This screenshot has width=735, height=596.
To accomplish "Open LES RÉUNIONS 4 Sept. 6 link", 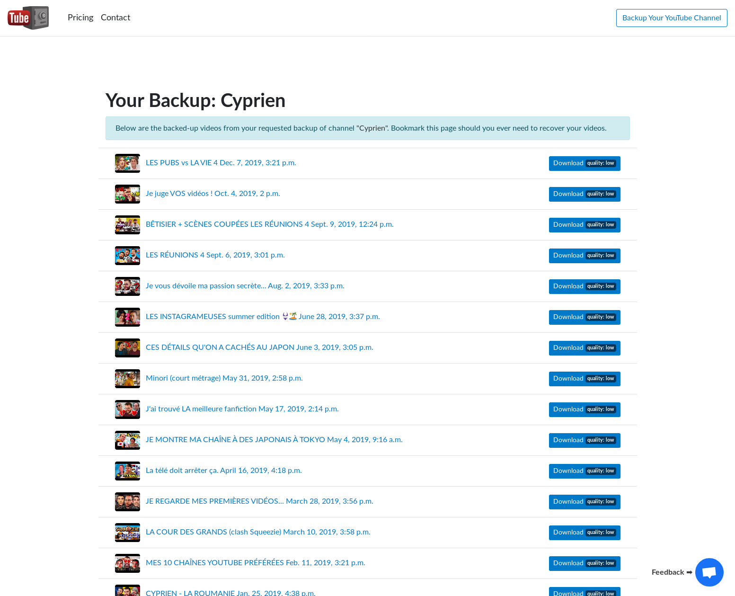I will (215, 255).
